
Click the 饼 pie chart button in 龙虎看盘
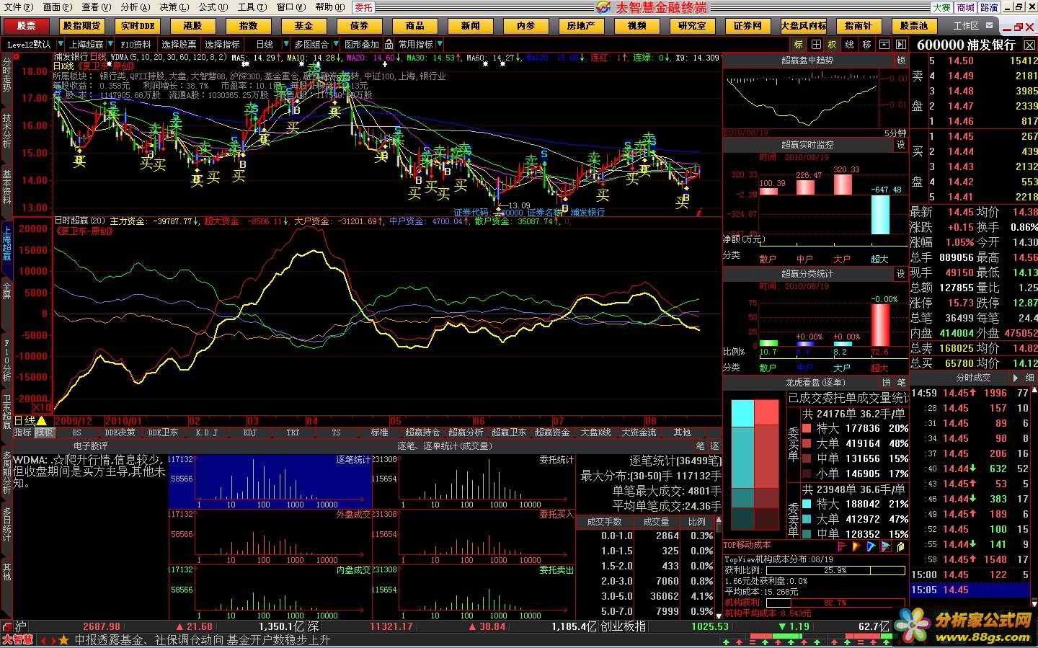coord(886,383)
